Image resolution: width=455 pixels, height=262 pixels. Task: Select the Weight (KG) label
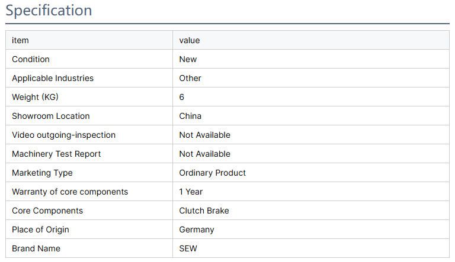[x=36, y=97]
